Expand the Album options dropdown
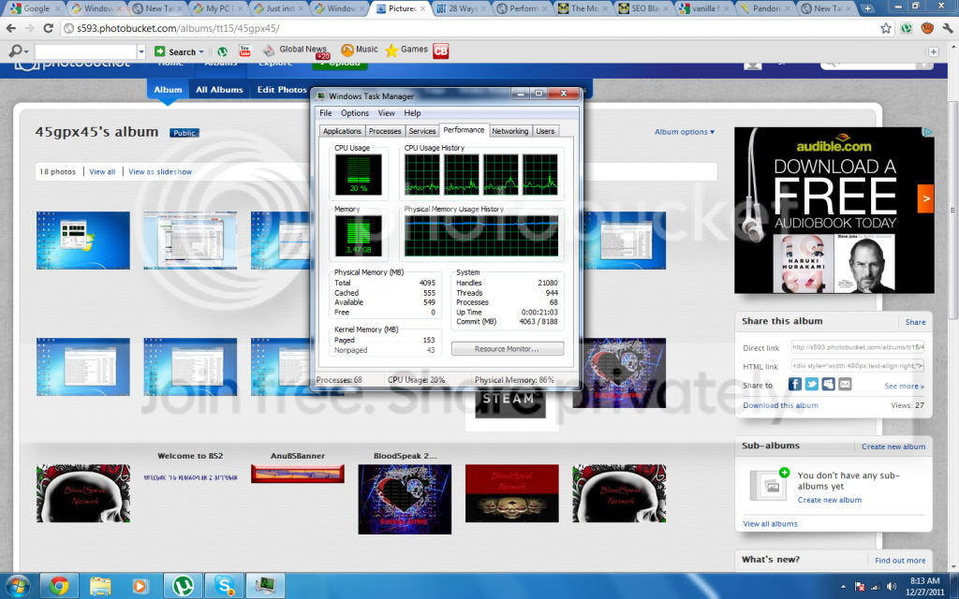This screenshot has width=959, height=599. click(685, 131)
